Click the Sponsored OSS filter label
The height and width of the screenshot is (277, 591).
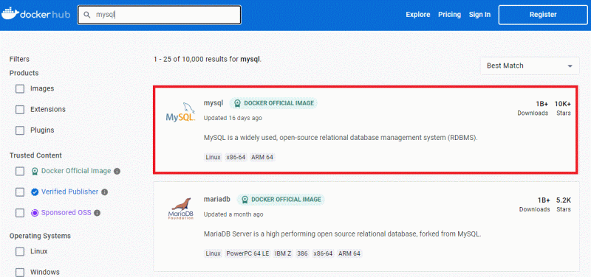66,212
